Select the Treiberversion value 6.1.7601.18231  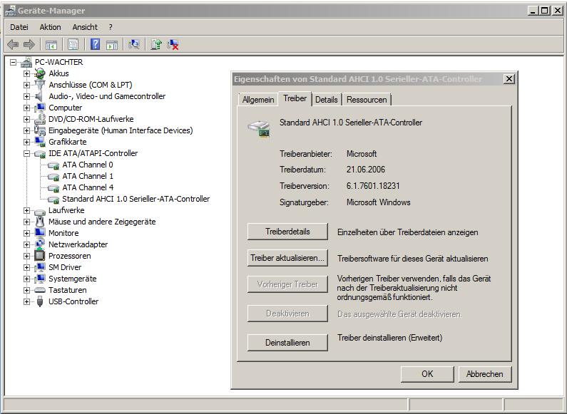(x=373, y=186)
